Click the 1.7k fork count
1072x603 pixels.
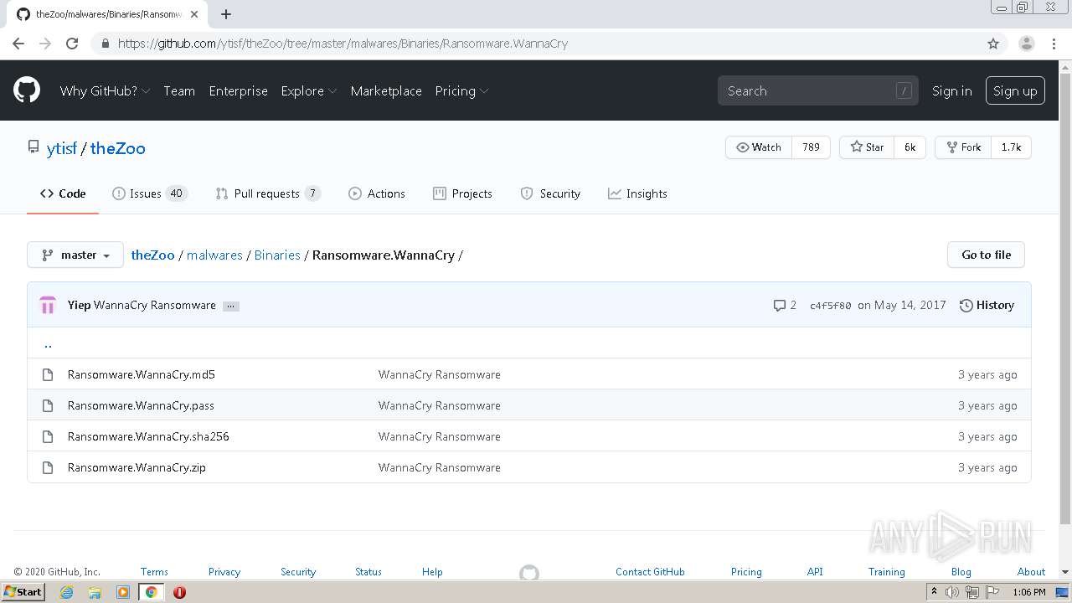coord(1011,147)
